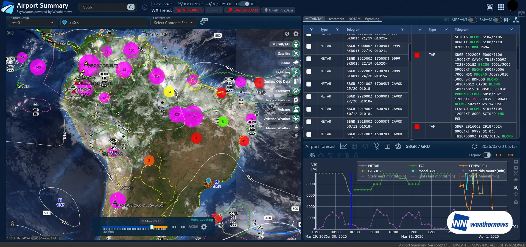Click the map timeline slider handle

tap(152, 227)
